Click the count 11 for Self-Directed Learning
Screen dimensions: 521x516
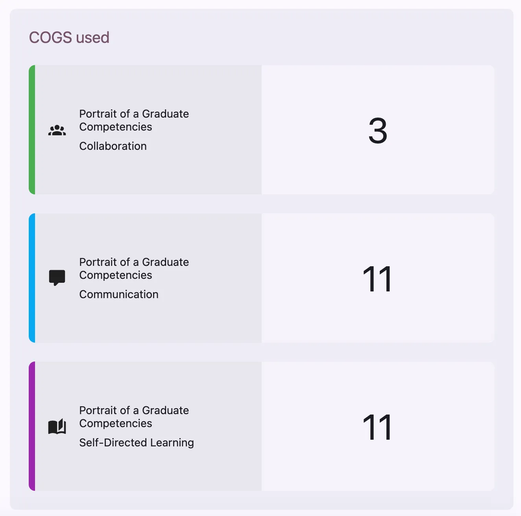coord(377,426)
